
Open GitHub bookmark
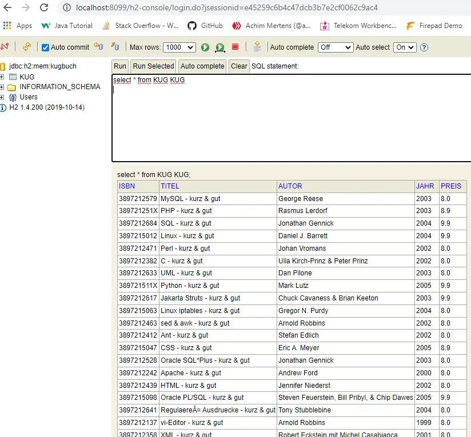[205, 26]
